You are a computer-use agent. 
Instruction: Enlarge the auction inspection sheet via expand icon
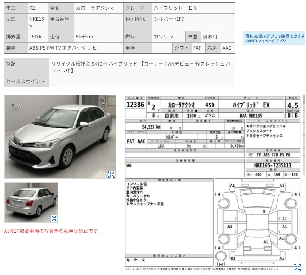pos(297,268)
